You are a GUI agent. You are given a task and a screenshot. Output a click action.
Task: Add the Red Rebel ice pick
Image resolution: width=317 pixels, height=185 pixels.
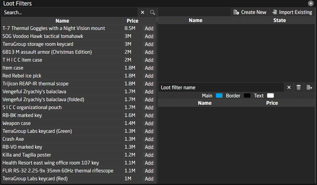tap(149, 76)
